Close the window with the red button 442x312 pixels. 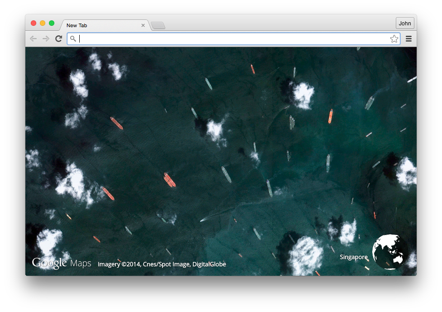point(34,23)
